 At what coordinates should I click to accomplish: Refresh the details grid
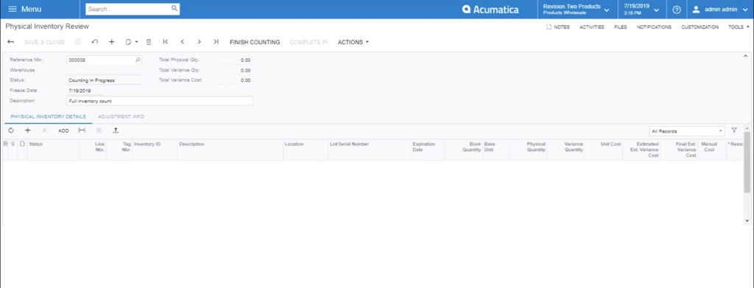(x=11, y=130)
